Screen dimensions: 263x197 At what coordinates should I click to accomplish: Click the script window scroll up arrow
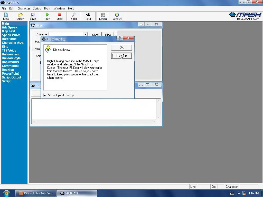tap(158, 101)
